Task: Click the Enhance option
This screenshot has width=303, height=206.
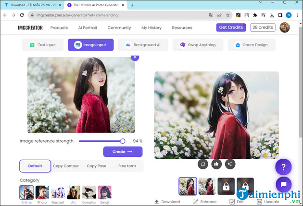Action: (x=205, y=202)
